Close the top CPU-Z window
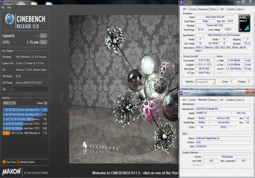Viewport: 255px width, 178px height. point(251,2)
